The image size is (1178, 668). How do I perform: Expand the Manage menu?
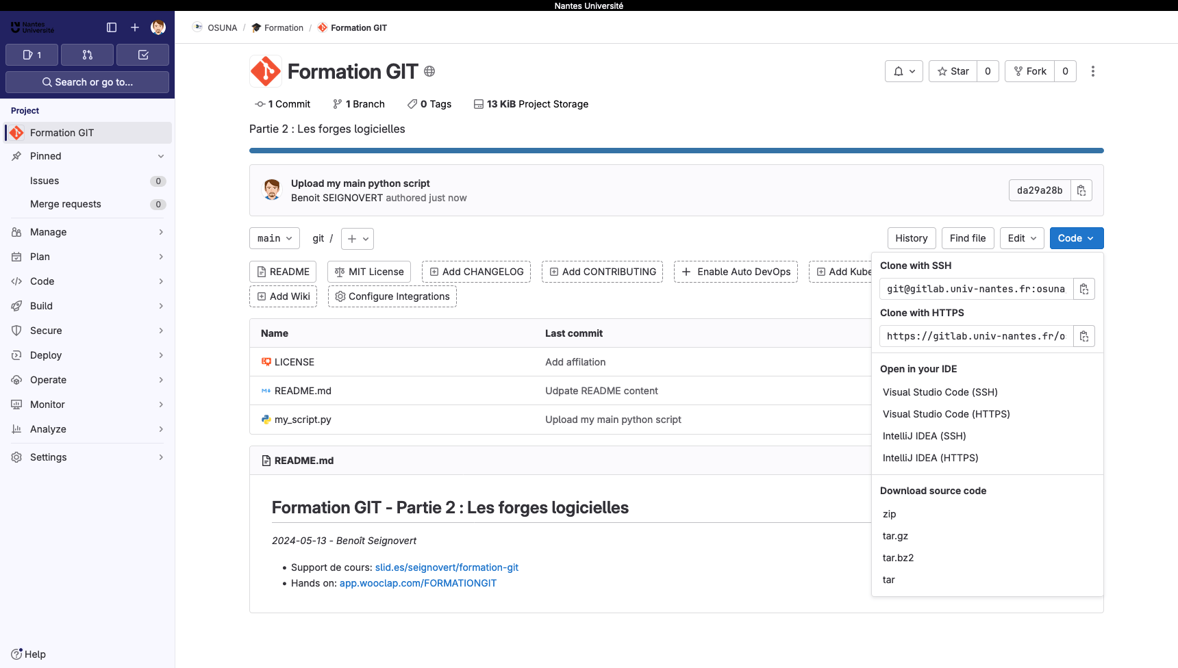click(x=88, y=232)
